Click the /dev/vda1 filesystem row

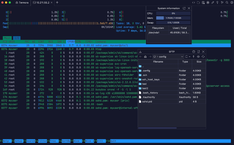pos(169,32)
